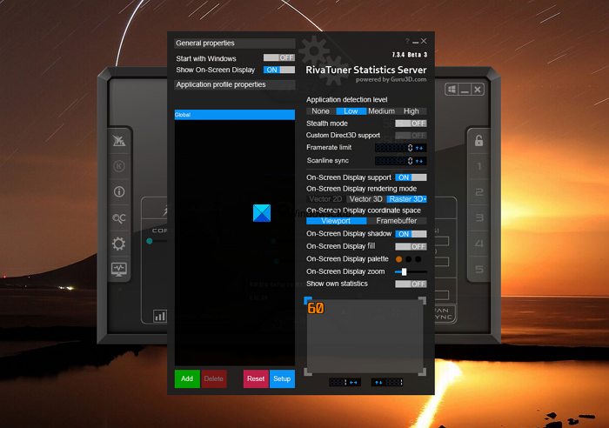609x428 pixels.
Task: Click top-left corner marker of OSD preview
Action: click(308, 300)
